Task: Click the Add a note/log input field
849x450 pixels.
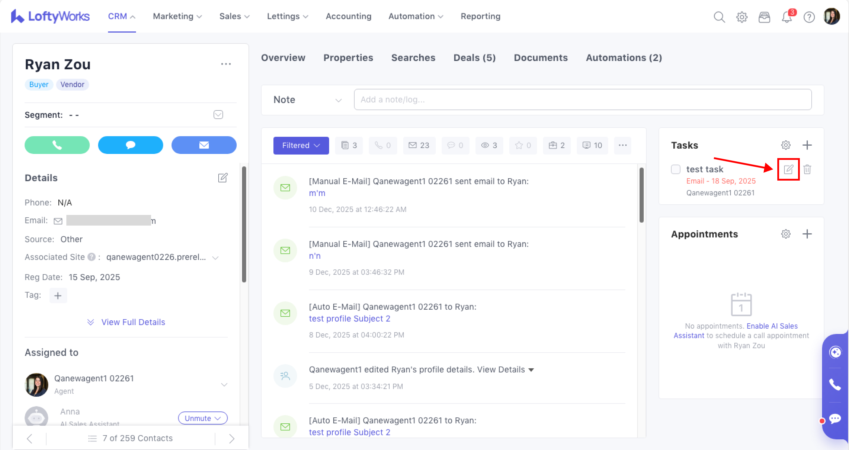Action: (x=582, y=99)
